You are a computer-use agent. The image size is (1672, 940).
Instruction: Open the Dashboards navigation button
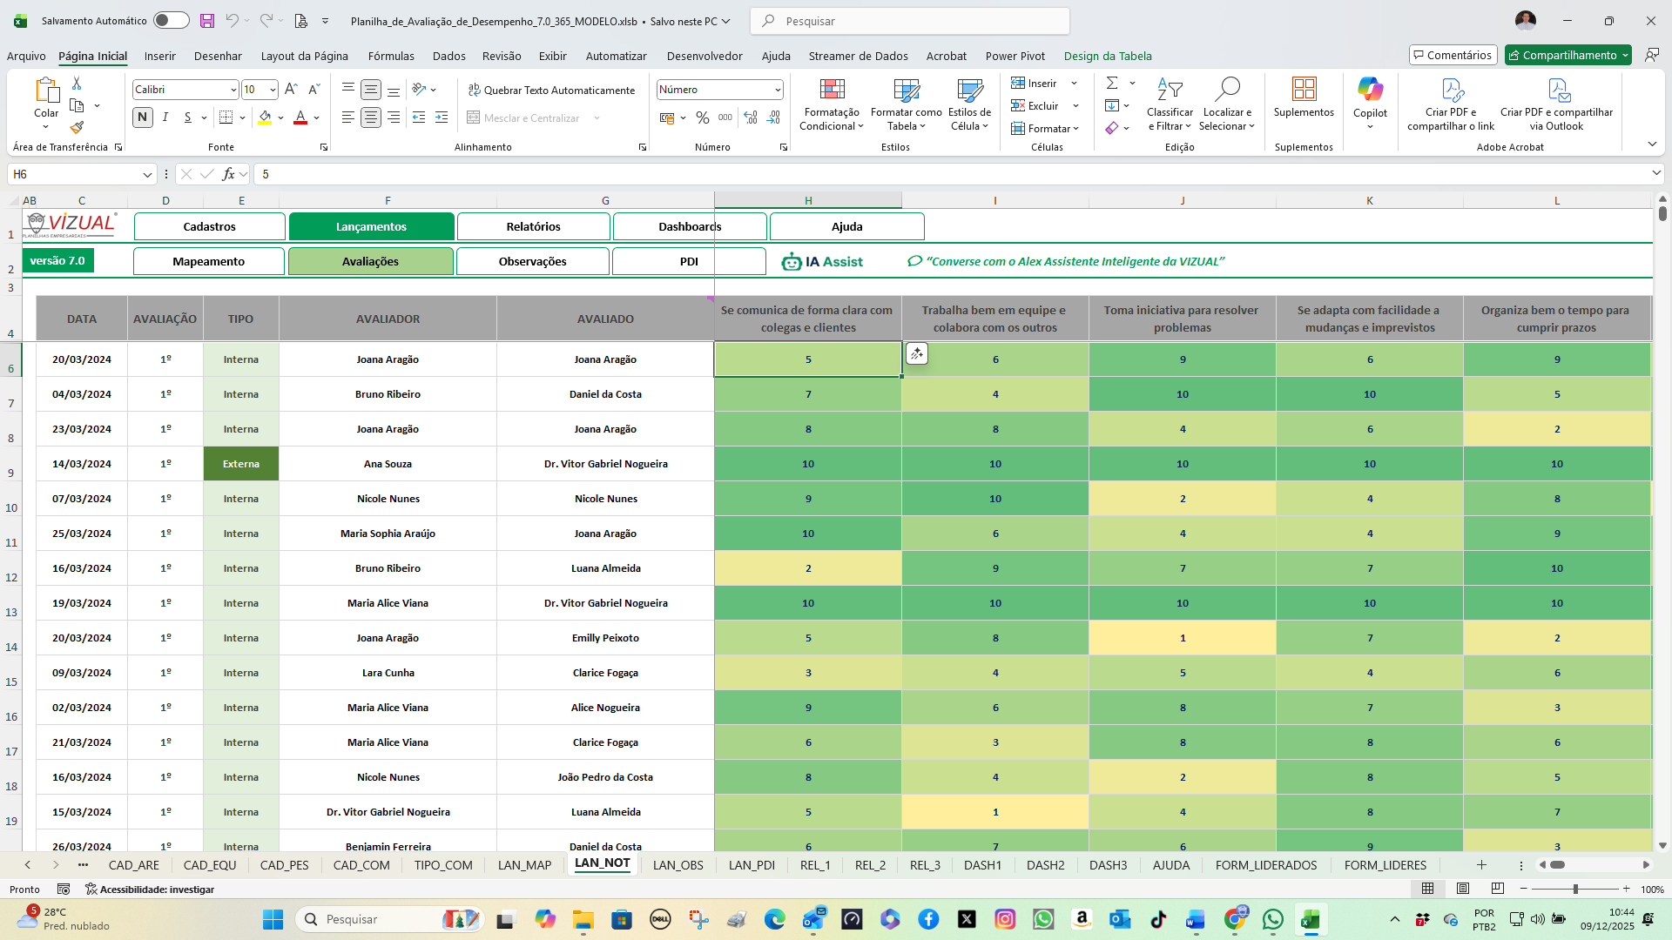[x=689, y=226]
